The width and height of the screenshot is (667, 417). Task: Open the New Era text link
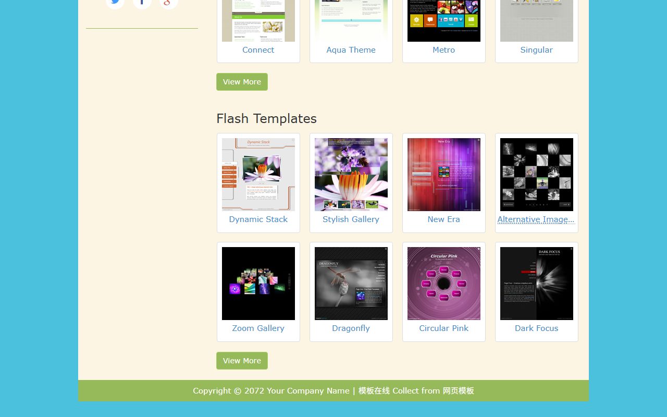(443, 219)
